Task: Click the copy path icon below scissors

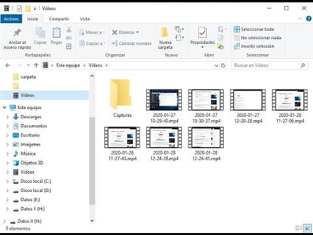Action: click(x=68, y=38)
